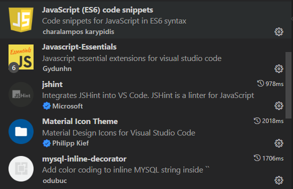Click description 'Material Design Icons for Visual Studio Code'
Image resolution: width=293 pixels, height=189 pixels.
click(119, 133)
